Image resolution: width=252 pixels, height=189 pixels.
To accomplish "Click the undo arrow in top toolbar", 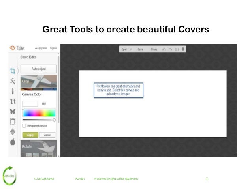I will [x=164, y=49].
